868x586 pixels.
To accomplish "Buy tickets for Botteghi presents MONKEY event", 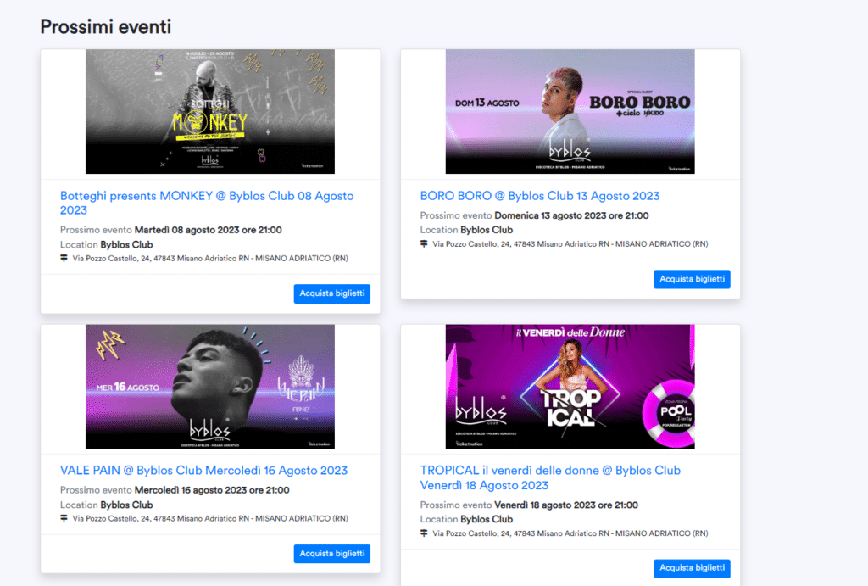I will pyautogui.click(x=332, y=293).
